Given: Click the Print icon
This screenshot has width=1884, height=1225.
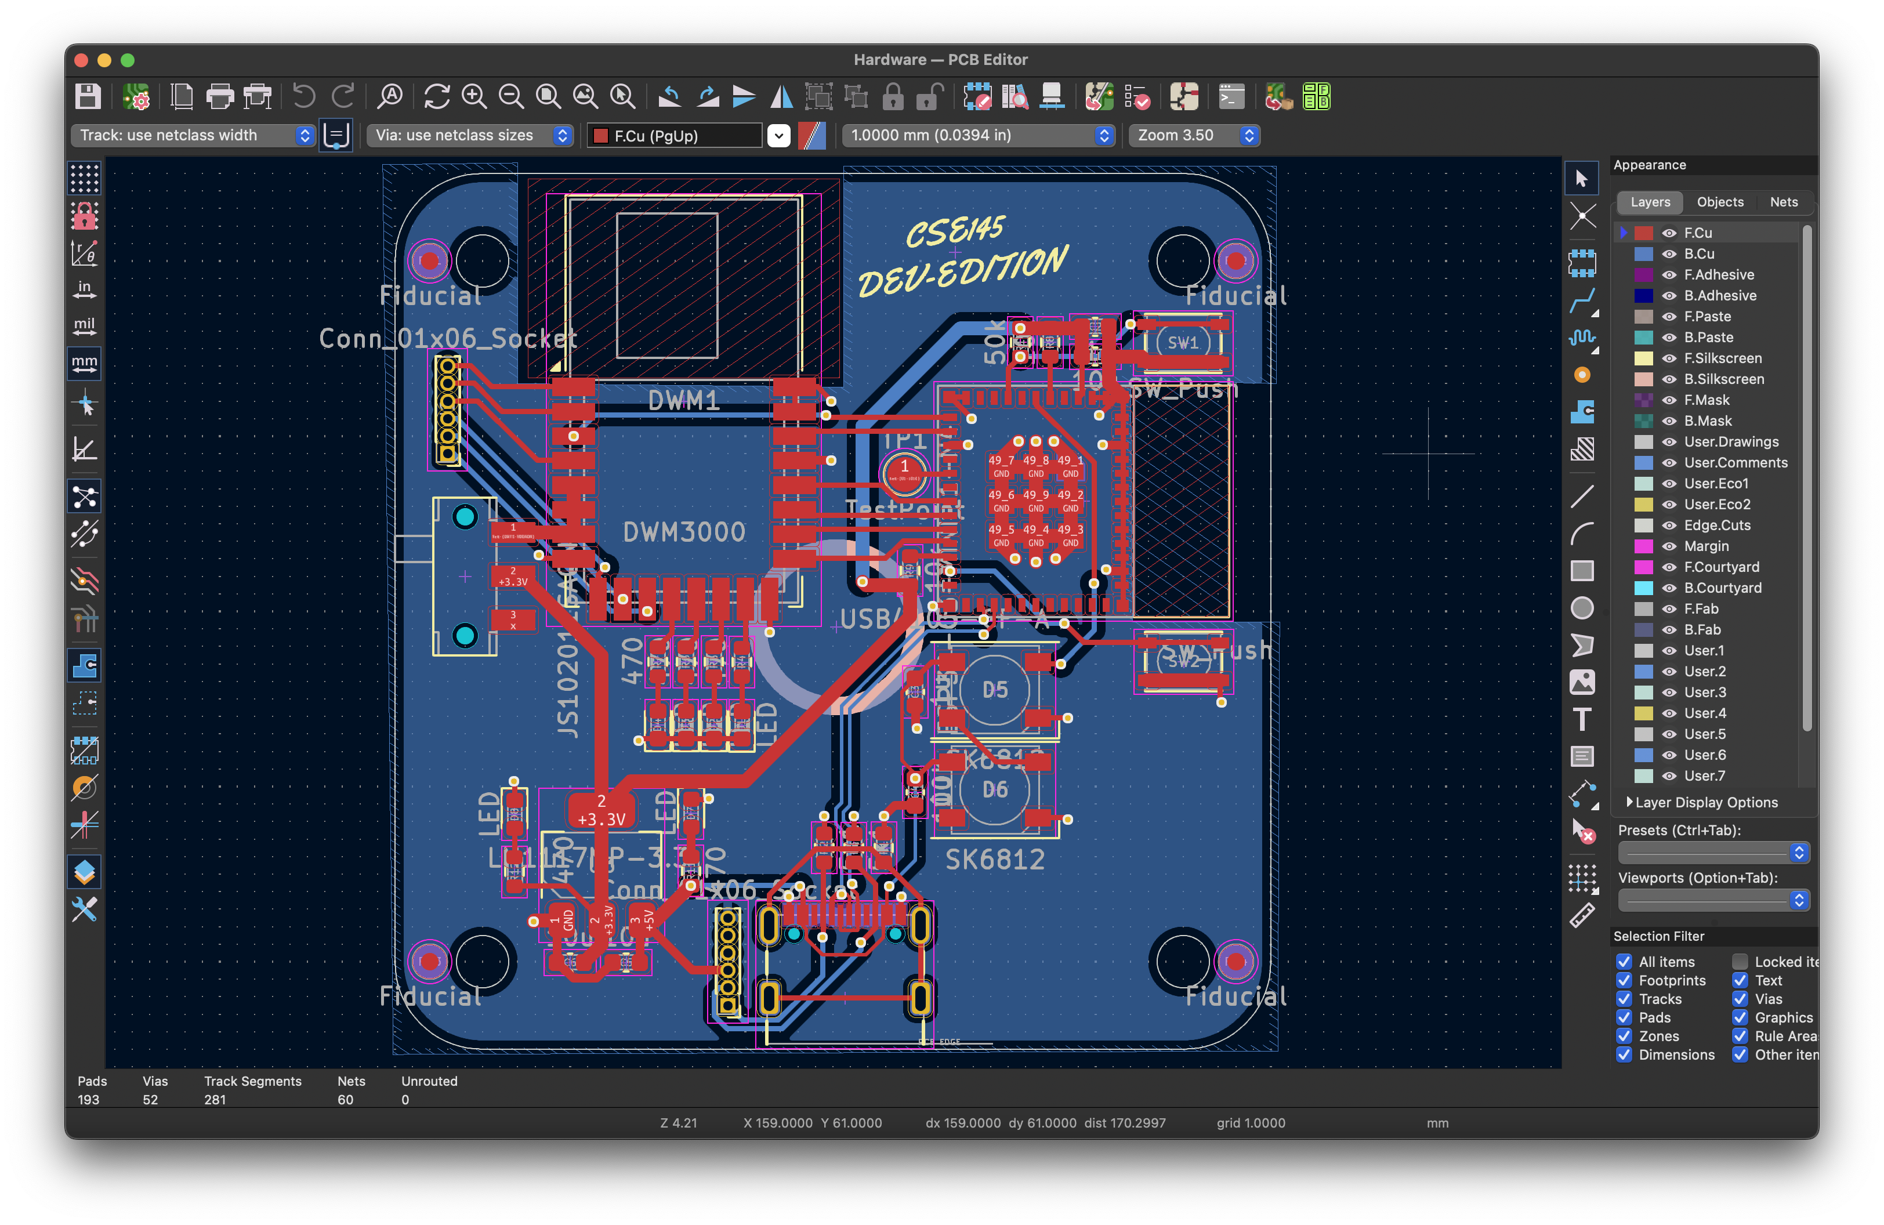Looking at the screenshot, I should point(219,96).
